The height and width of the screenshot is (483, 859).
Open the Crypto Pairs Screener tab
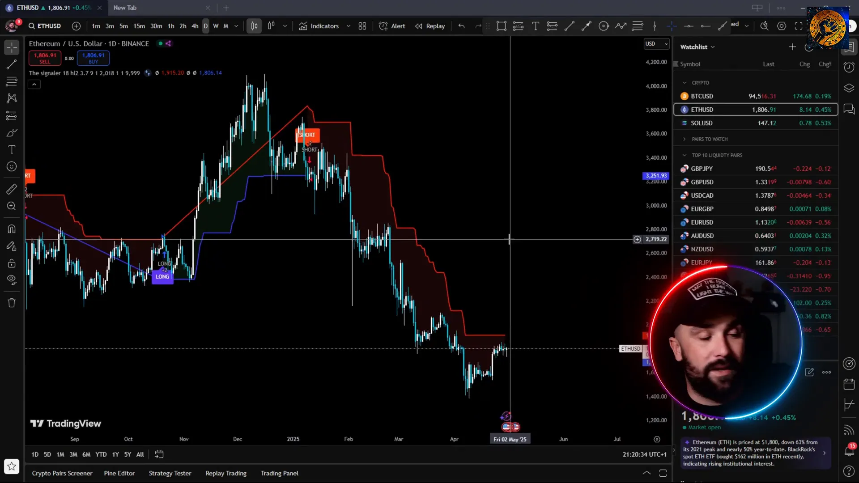click(x=62, y=473)
